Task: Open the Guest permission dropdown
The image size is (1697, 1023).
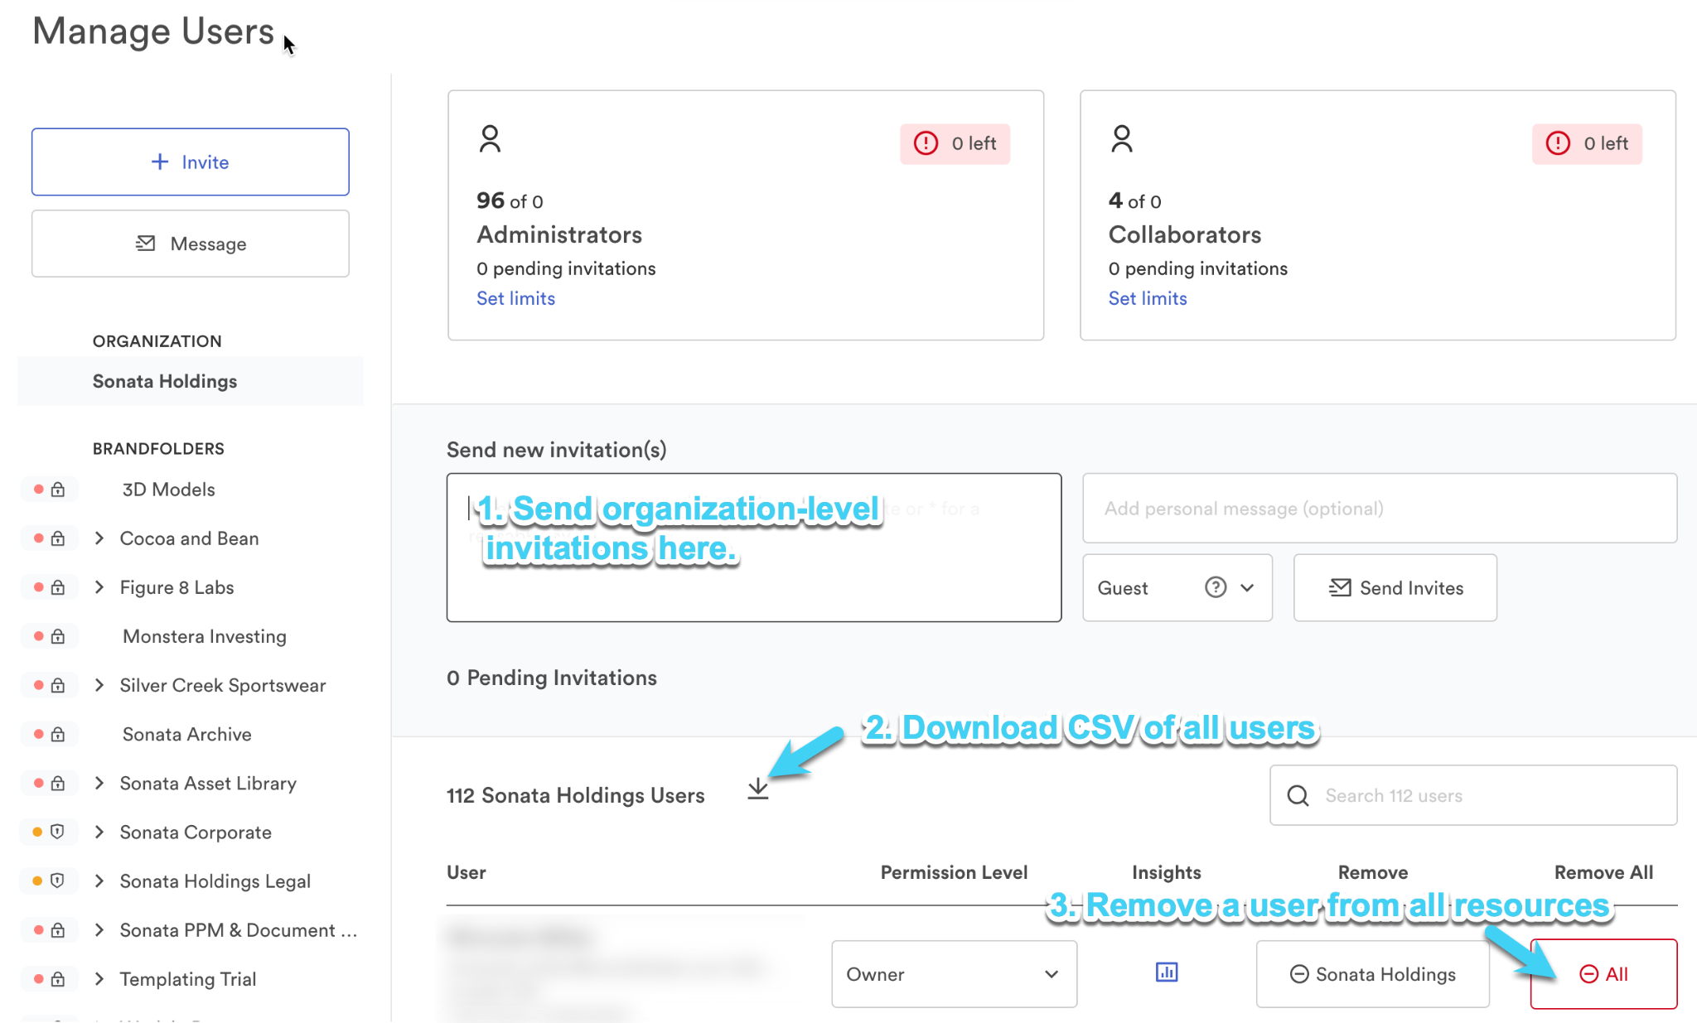Action: click(1177, 587)
